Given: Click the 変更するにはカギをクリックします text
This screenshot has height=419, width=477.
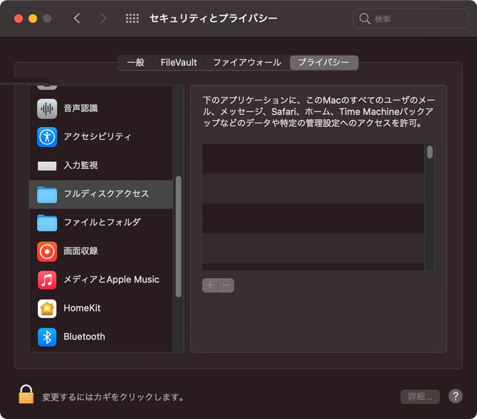Looking at the screenshot, I should 113,397.
